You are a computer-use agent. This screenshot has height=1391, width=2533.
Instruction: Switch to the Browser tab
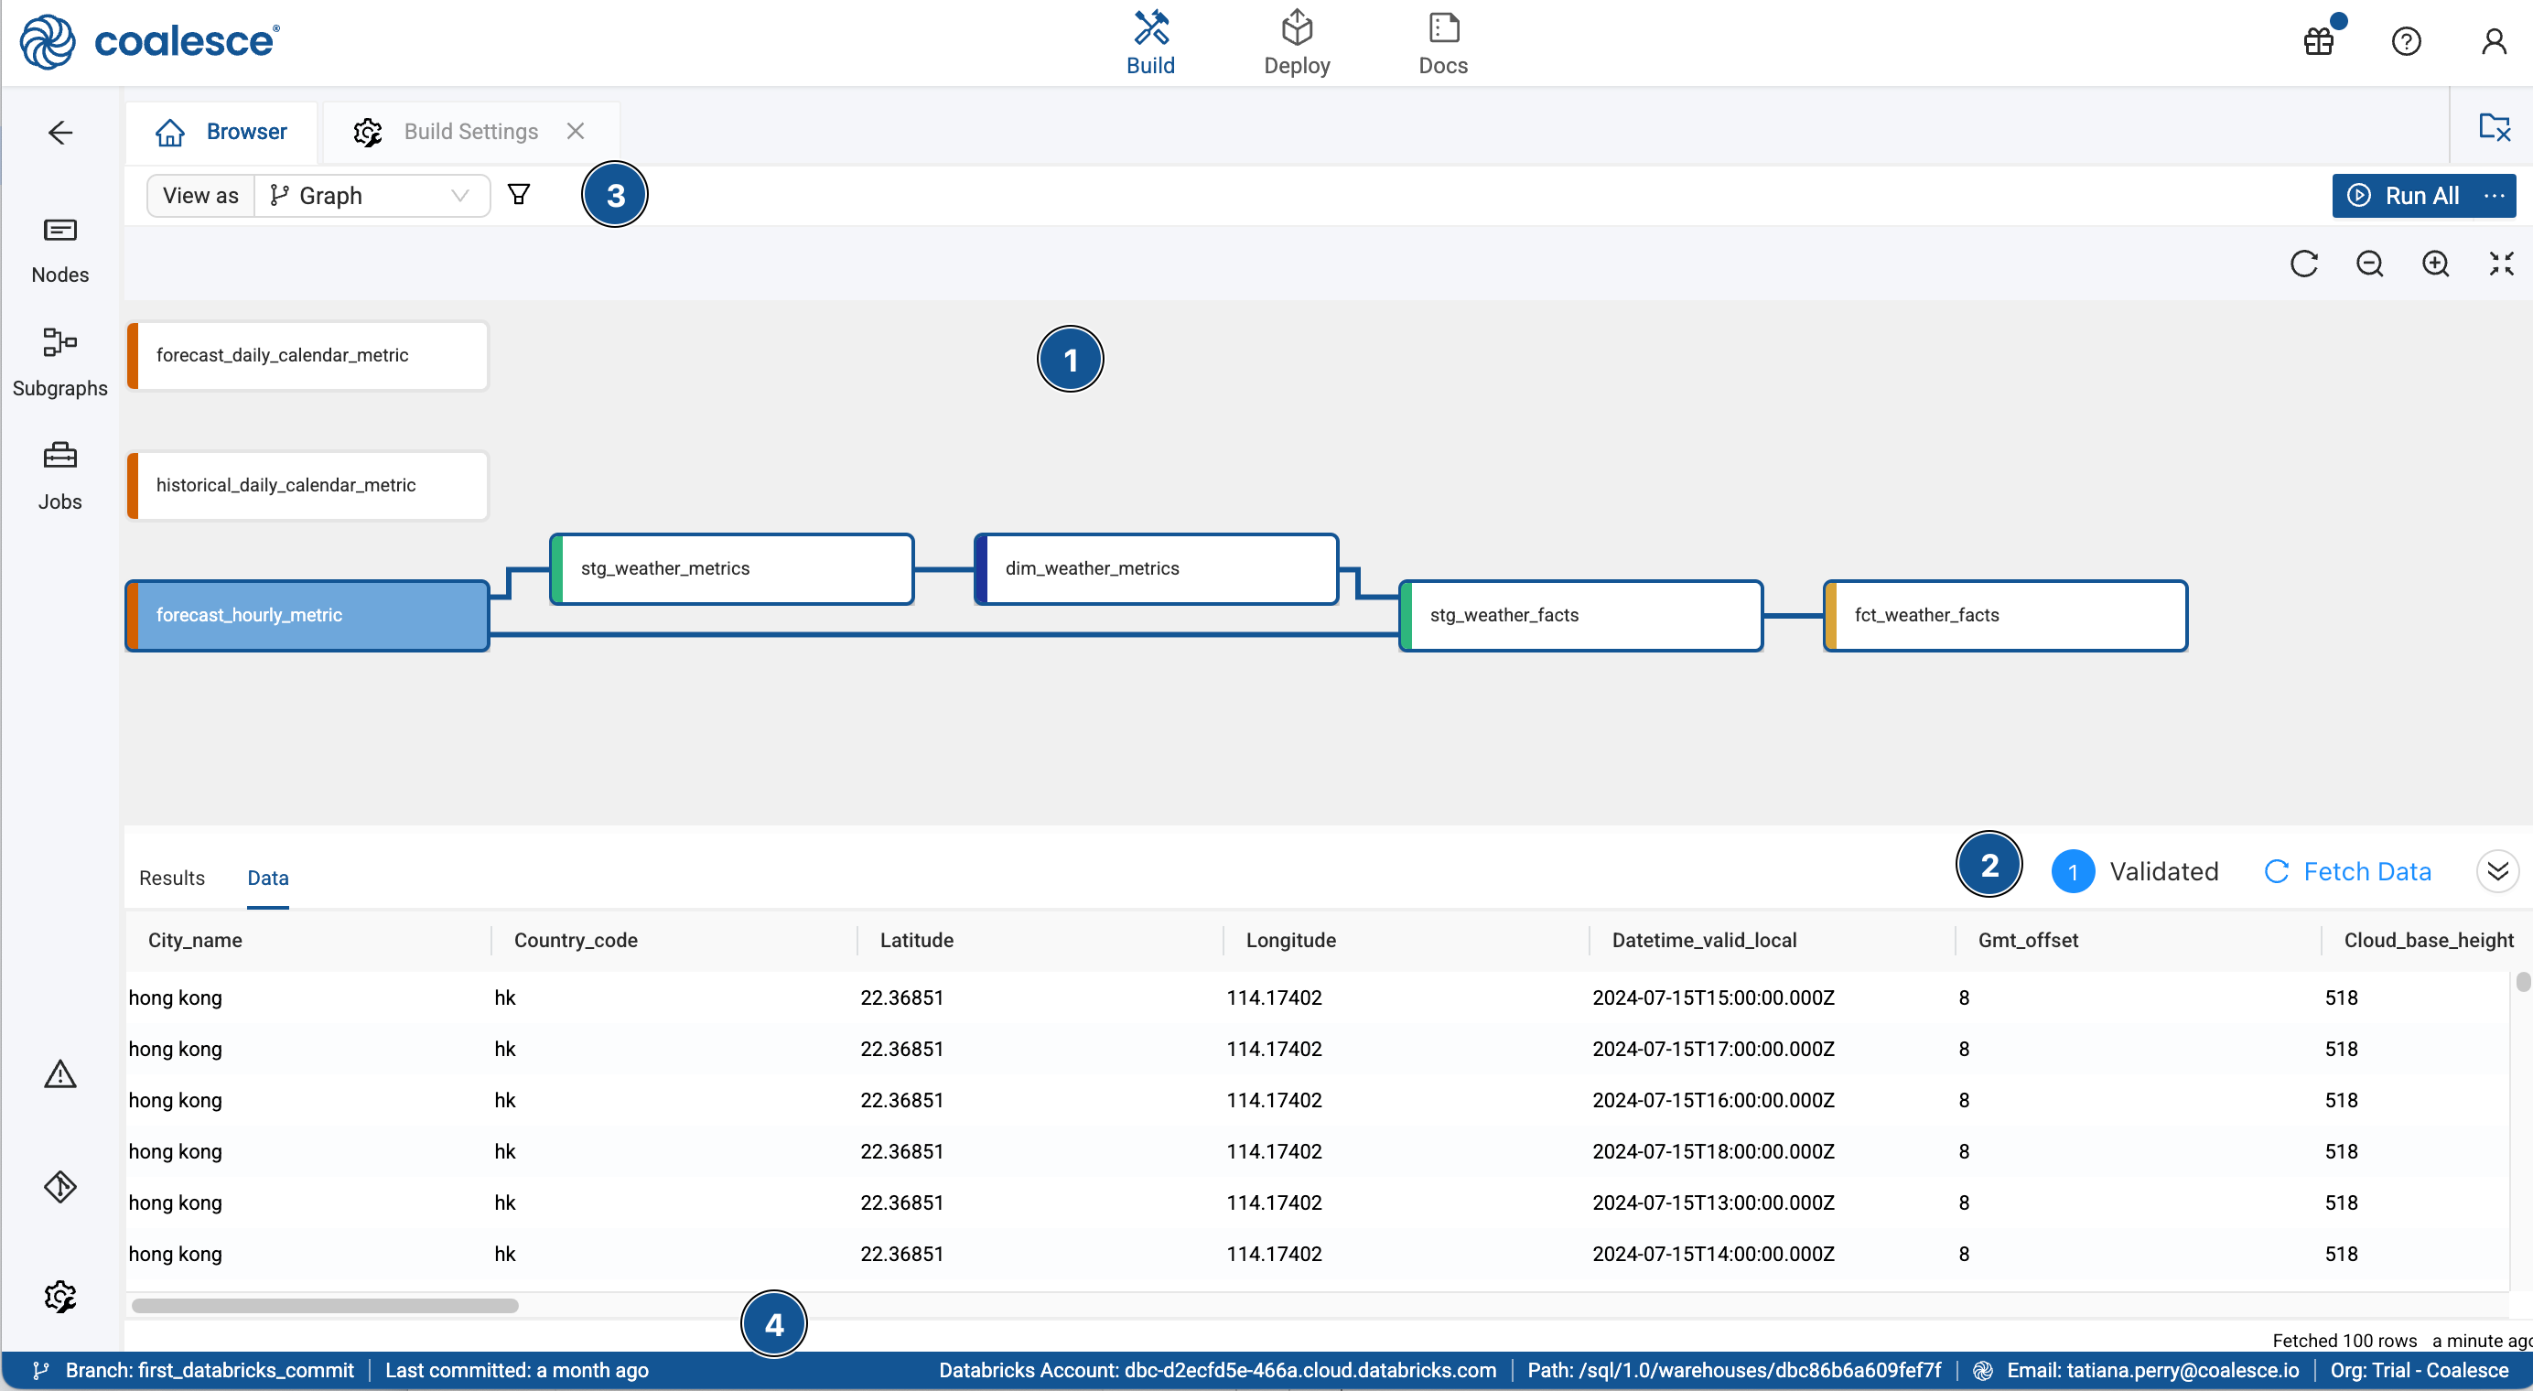pos(221,132)
